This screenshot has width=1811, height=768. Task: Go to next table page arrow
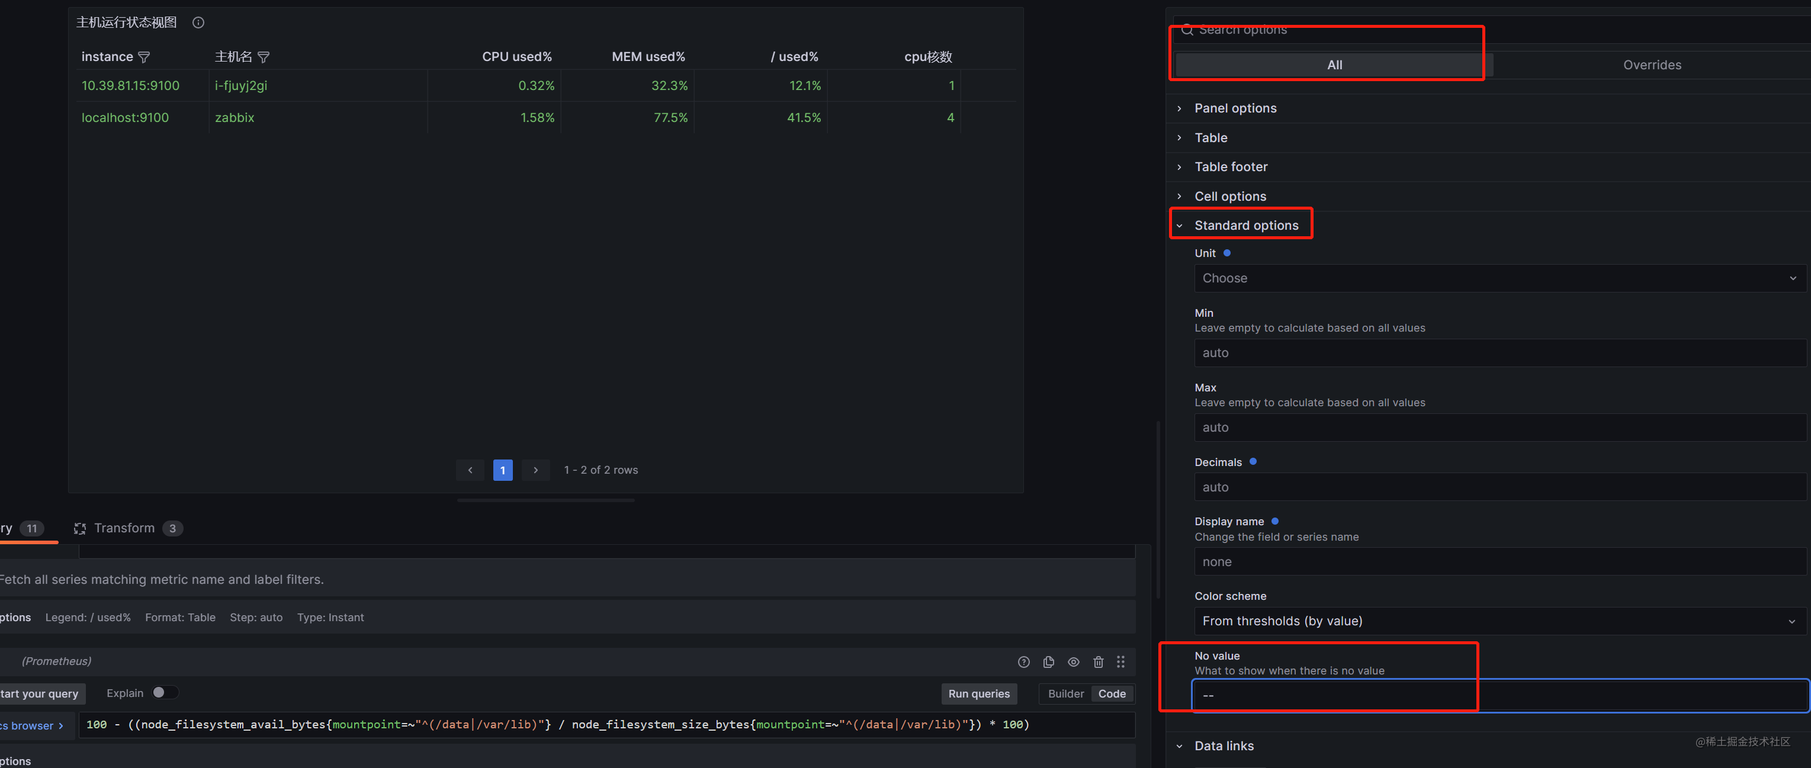[x=536, y=470]
